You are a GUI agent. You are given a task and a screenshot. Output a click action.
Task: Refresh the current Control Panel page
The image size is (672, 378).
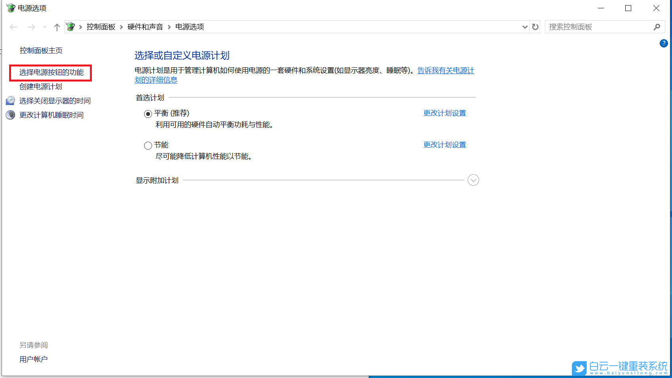(535, 27)
